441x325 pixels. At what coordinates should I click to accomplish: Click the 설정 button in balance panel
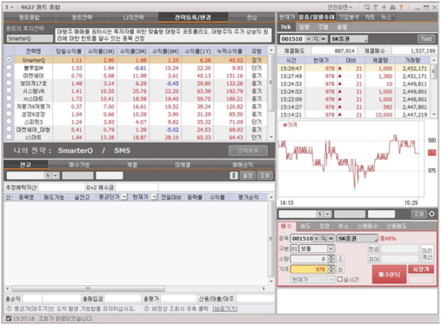(247, 176)
